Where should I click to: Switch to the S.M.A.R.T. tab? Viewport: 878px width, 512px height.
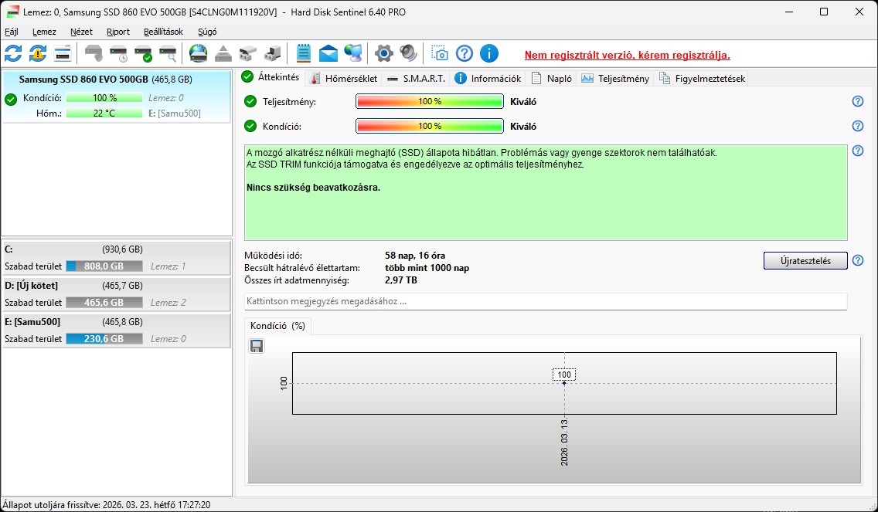tap(416, 78)
